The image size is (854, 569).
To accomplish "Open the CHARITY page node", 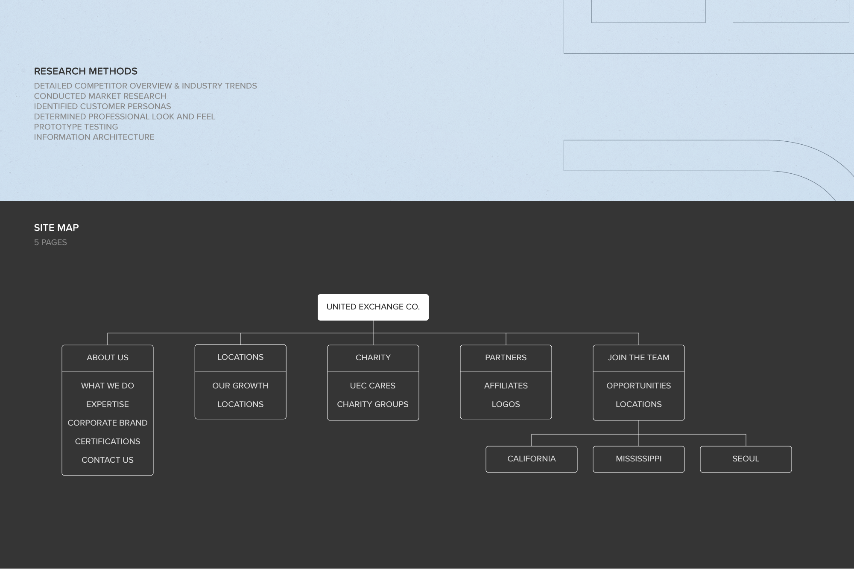I will (x=373, y=357).
